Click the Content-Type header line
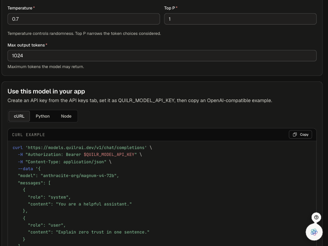This screenshot has width=328, height=246. pos(65,162)
